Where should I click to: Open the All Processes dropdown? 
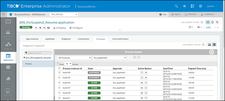click(74, 58)
